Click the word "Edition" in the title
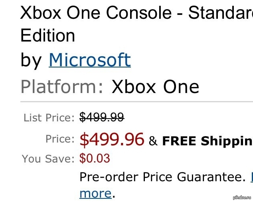 click(x=47, y=36)
